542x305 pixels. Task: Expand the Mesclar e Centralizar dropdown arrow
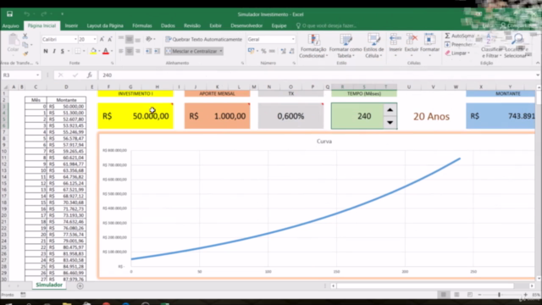coord(221,51)
